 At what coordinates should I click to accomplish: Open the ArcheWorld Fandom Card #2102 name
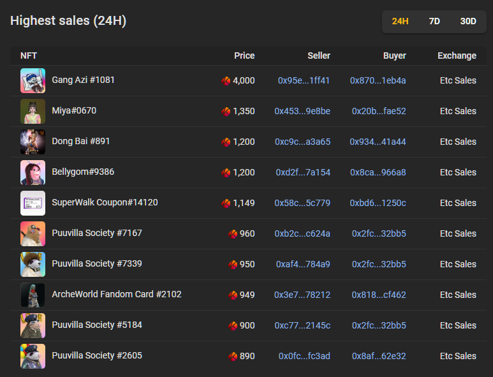117,294
